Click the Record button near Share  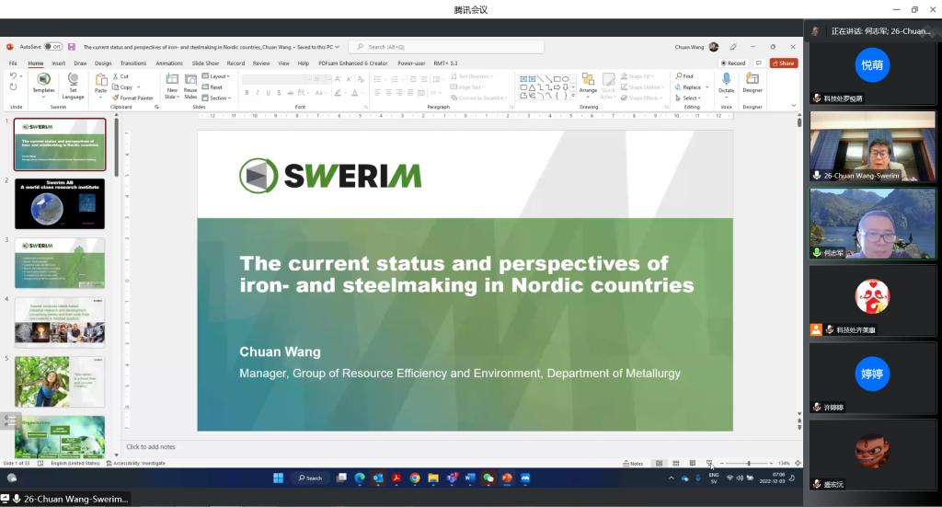(x=733, y=63)
